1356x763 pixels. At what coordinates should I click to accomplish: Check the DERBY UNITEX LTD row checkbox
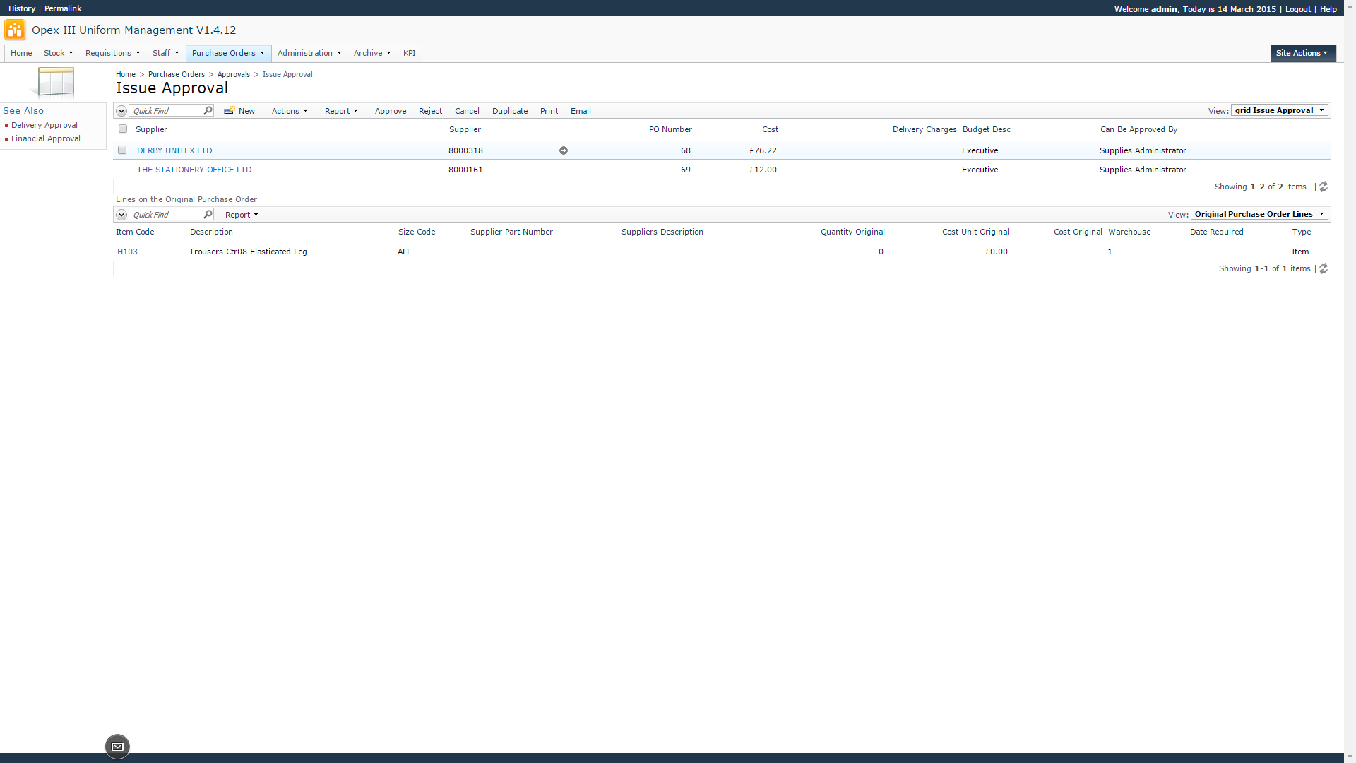tap(122, 150)
